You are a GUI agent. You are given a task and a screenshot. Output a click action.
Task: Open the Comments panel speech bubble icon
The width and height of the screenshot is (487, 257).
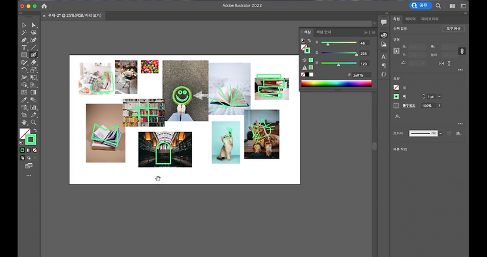384,22
